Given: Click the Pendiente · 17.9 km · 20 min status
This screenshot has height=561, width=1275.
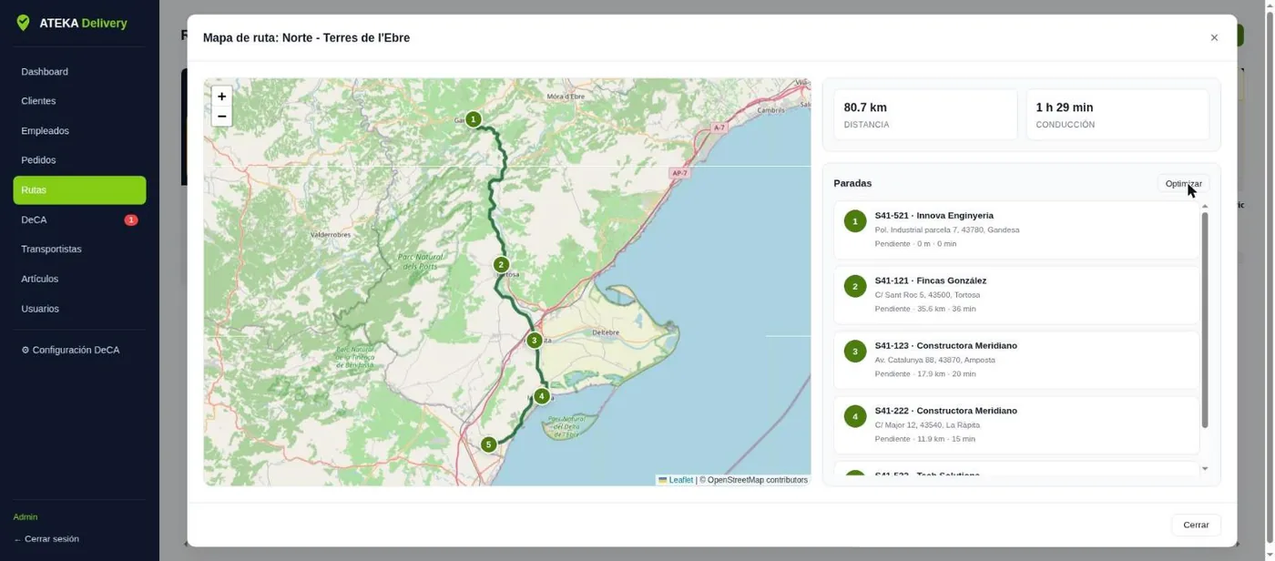Looking at the screenshot, I should tap(925, 373).
